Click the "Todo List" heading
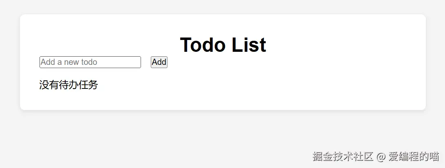445x168 pixels. (x=222, y=44)
